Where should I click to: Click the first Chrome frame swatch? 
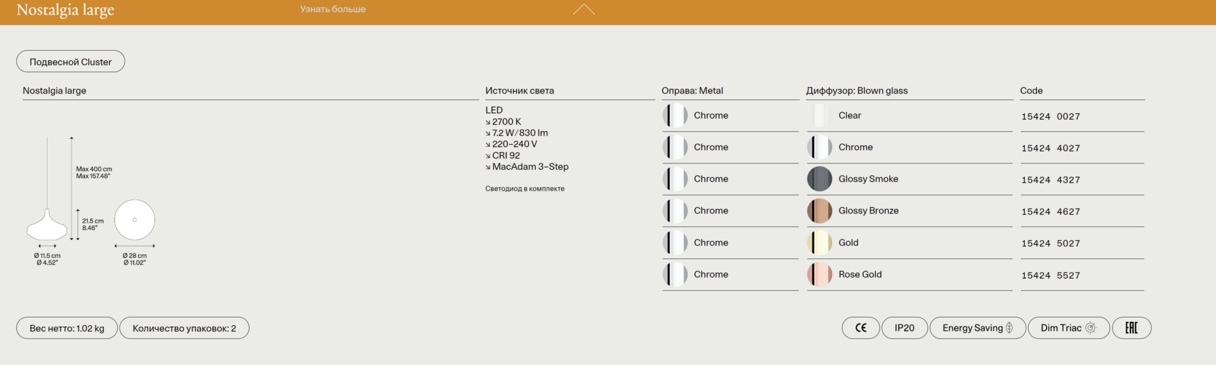pyautogui.click(x=675, y=115)
